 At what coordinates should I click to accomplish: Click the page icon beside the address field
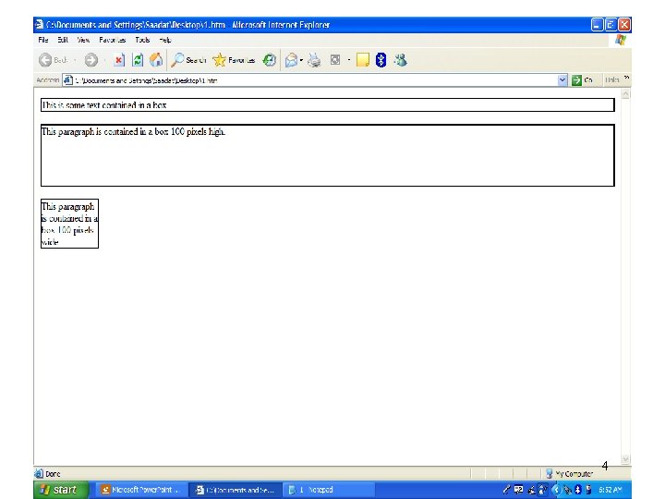[x=67, y=79]
